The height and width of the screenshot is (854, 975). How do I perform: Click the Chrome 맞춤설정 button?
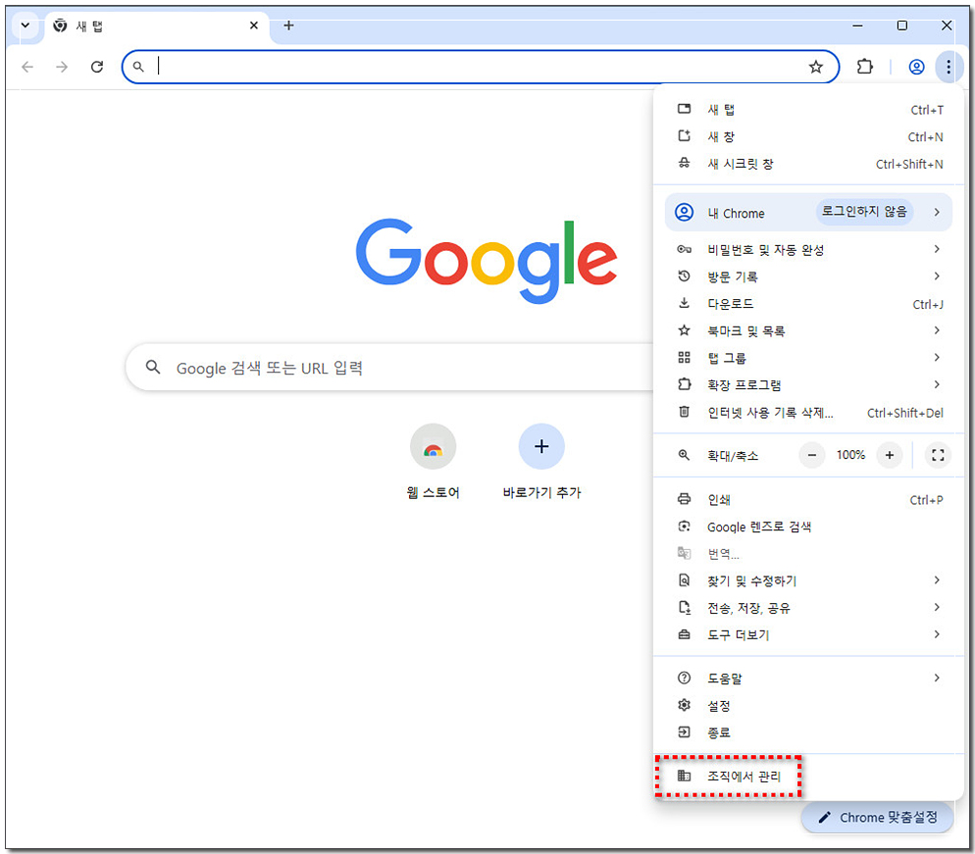pos(877,818)
